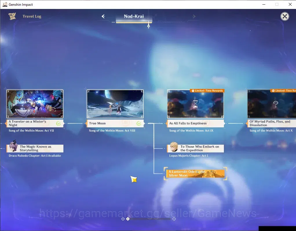
Task: Click the Travel Log title text
Action: point(32,16)
